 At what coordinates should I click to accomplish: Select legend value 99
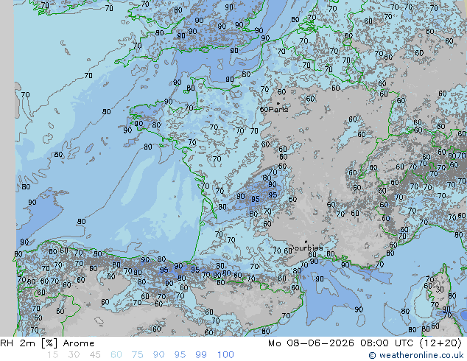[x=201, y=355]
